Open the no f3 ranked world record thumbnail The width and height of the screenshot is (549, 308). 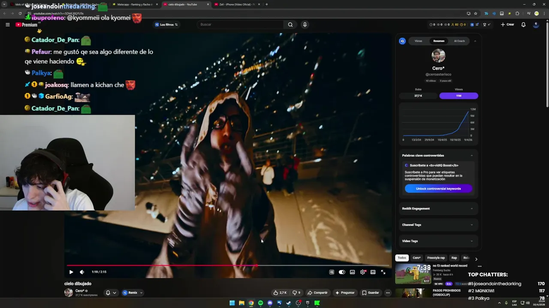pyautogui.click(x=413, y=274)
